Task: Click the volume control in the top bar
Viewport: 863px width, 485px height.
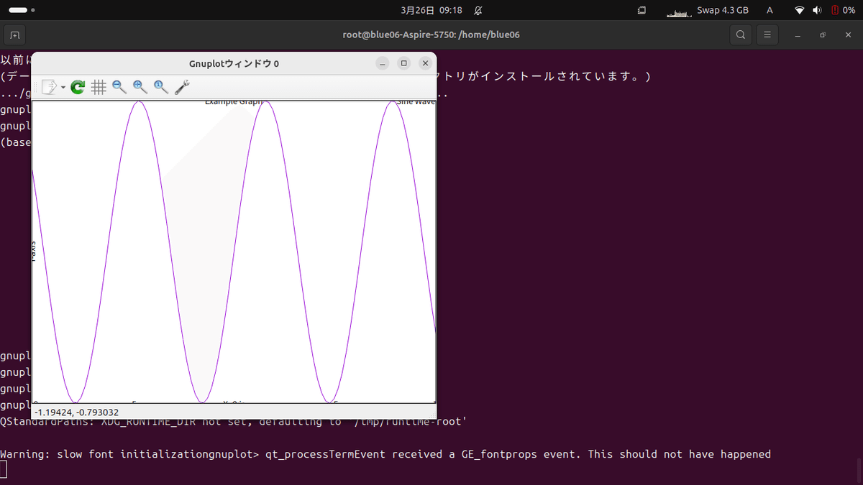Action: coord(816,10)
